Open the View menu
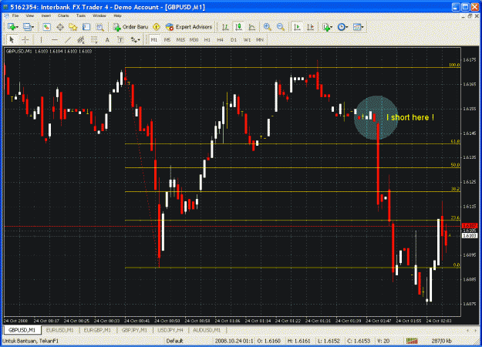 [x=30, y=15]
